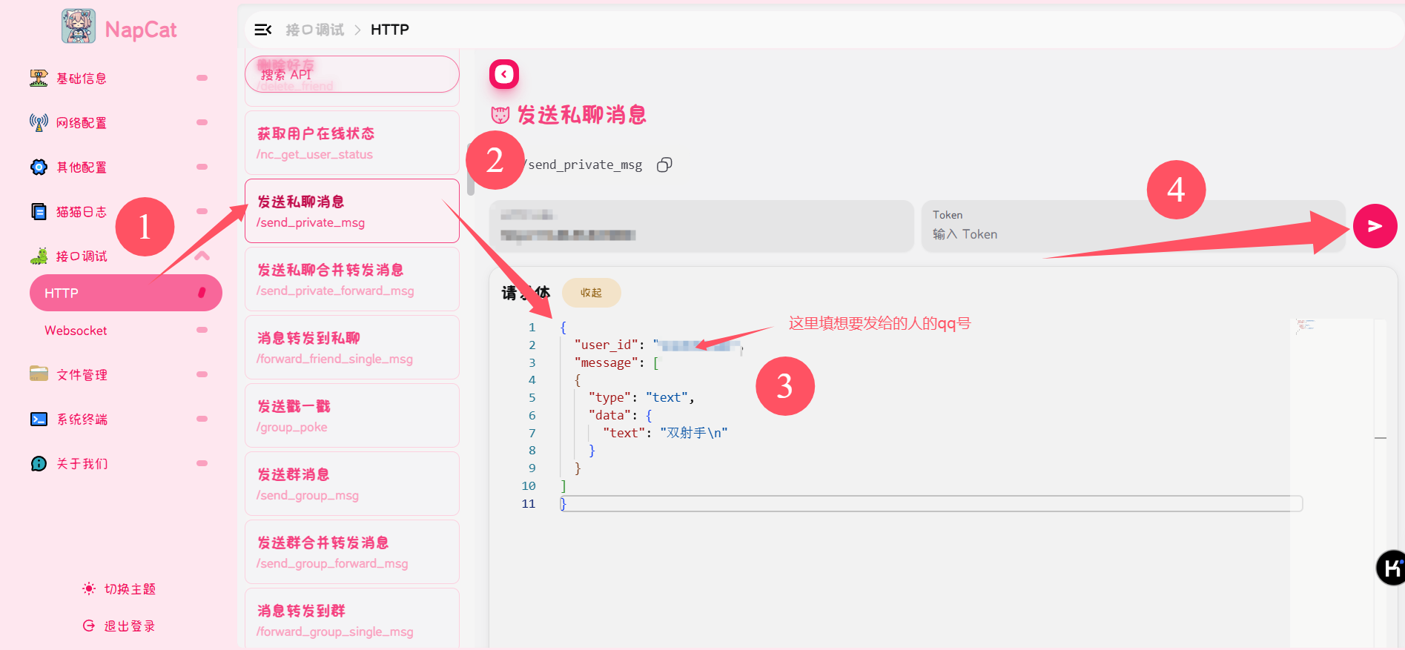Image resolution: width=1405 pixels, height=650 pixels.
Task: Open the 系统终端 terminal page
Action: (82, 419)
